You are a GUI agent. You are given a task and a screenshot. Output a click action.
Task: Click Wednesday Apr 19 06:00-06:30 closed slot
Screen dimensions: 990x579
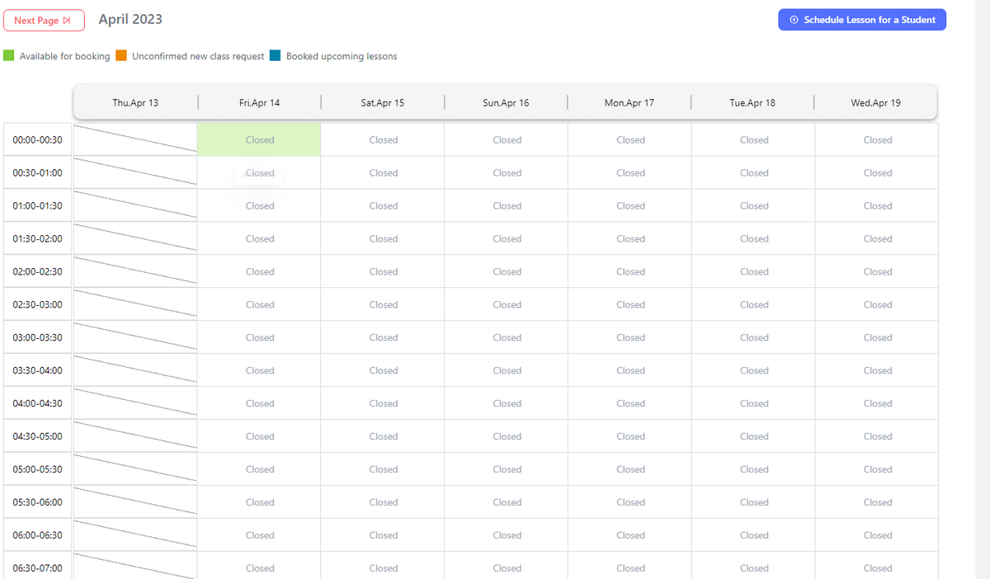[x=877, y=535]
